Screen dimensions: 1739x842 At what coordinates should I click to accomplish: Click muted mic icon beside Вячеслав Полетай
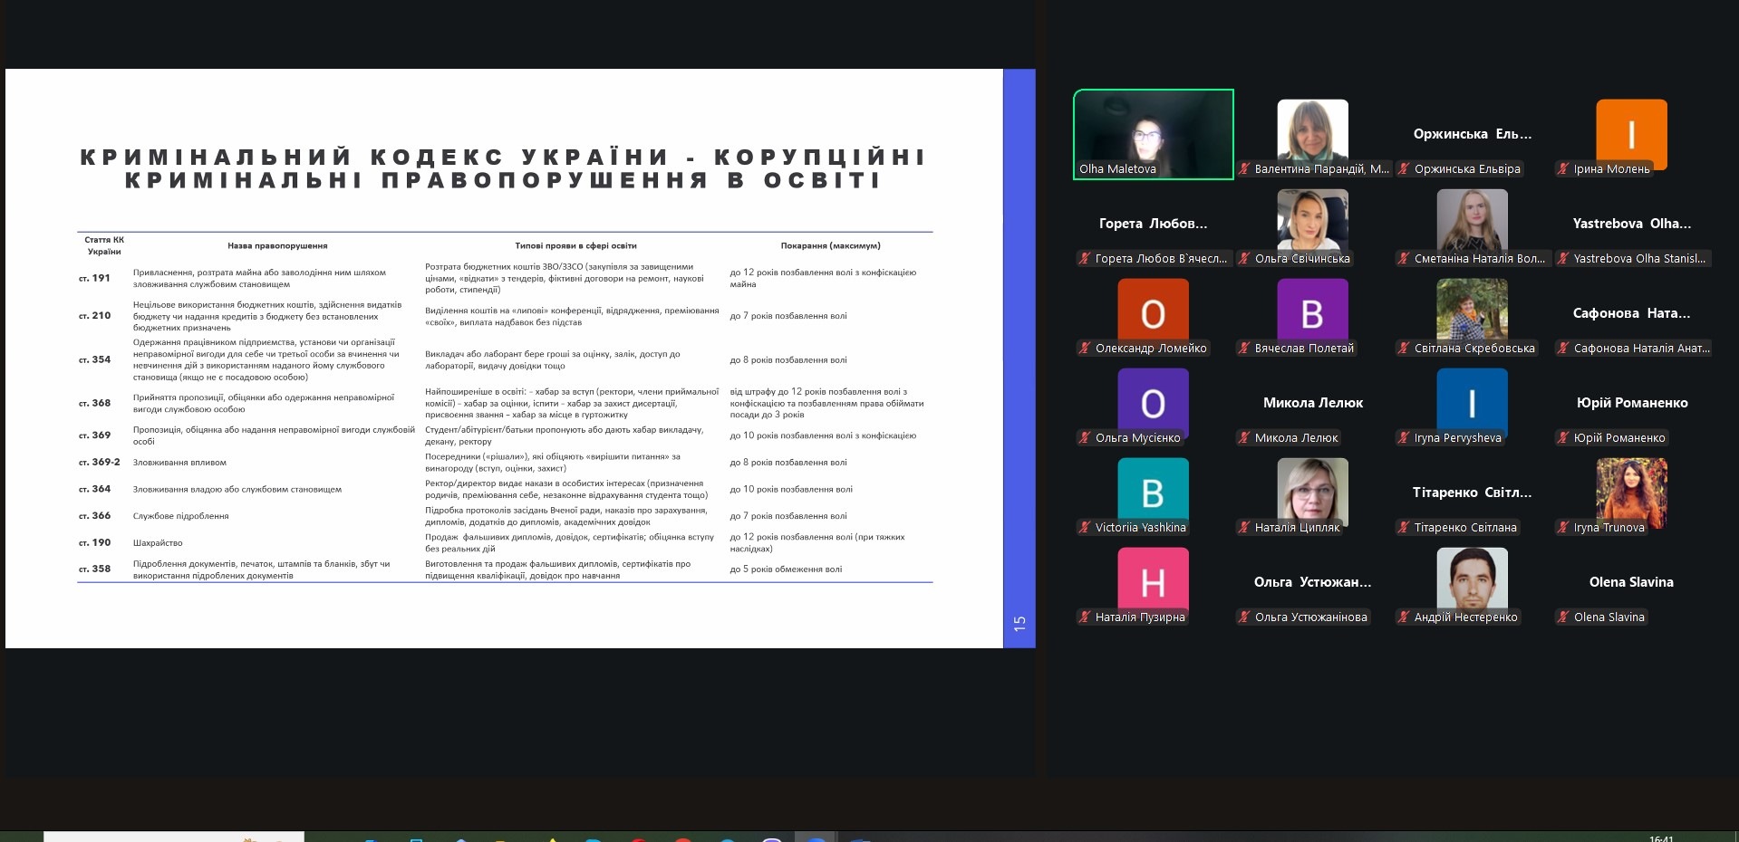pyautogui.click(x=1244, y=349)
